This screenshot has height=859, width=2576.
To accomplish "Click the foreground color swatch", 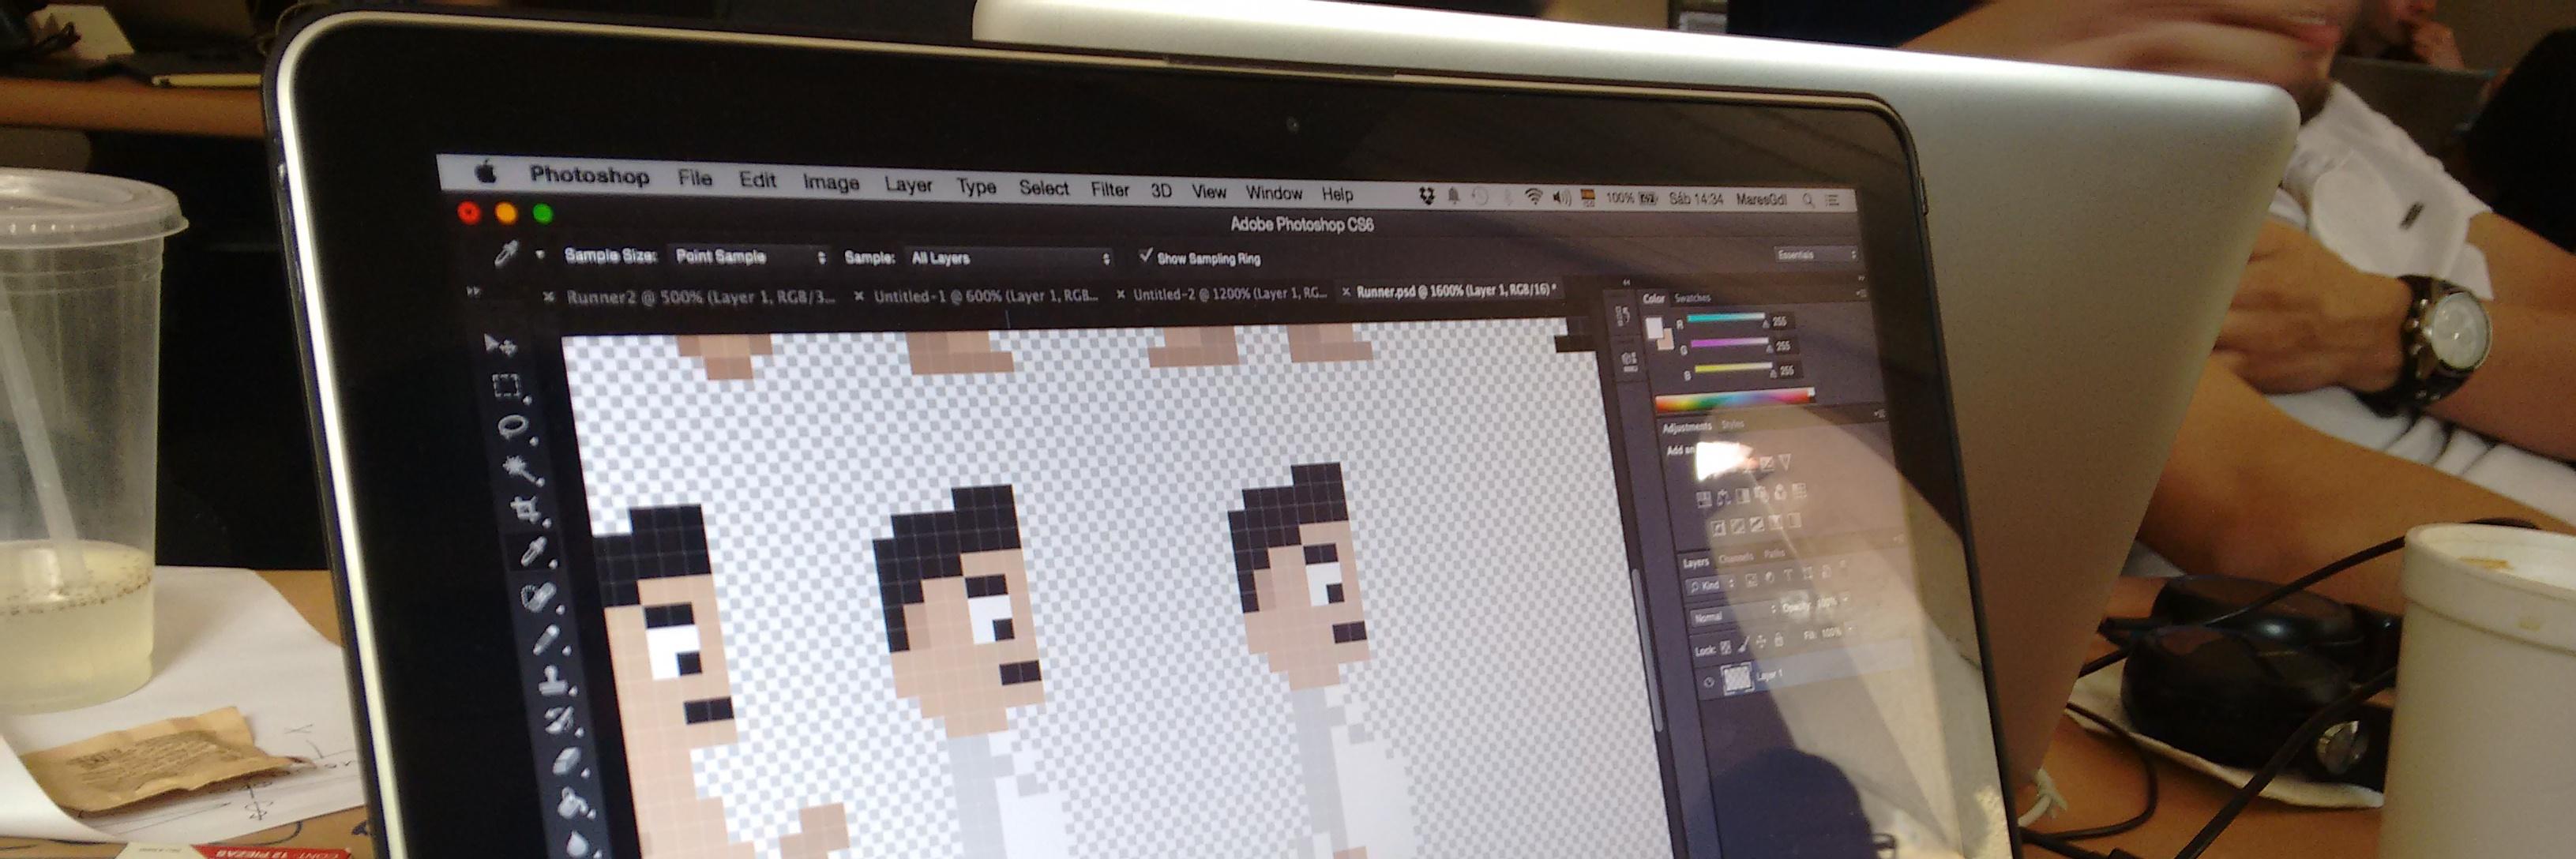I will click(x=1654, y=328).
